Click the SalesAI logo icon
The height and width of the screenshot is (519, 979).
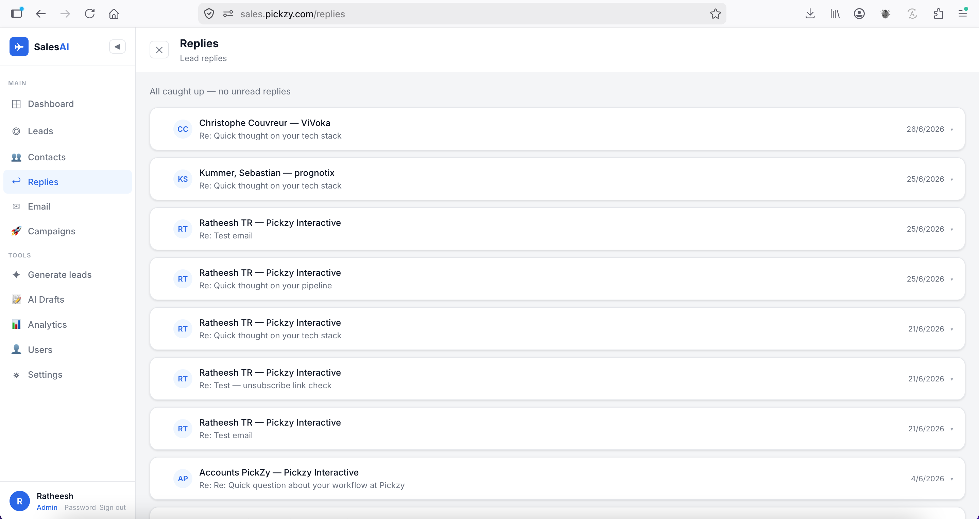(19, 47)
